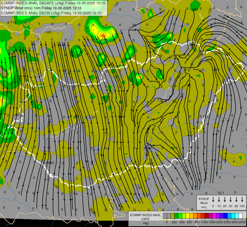
Task: Click the '409' value on the orange CAPE peak
Action: point(103,40)
